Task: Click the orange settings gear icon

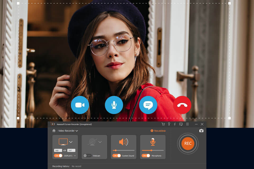Action: (152, 130)
